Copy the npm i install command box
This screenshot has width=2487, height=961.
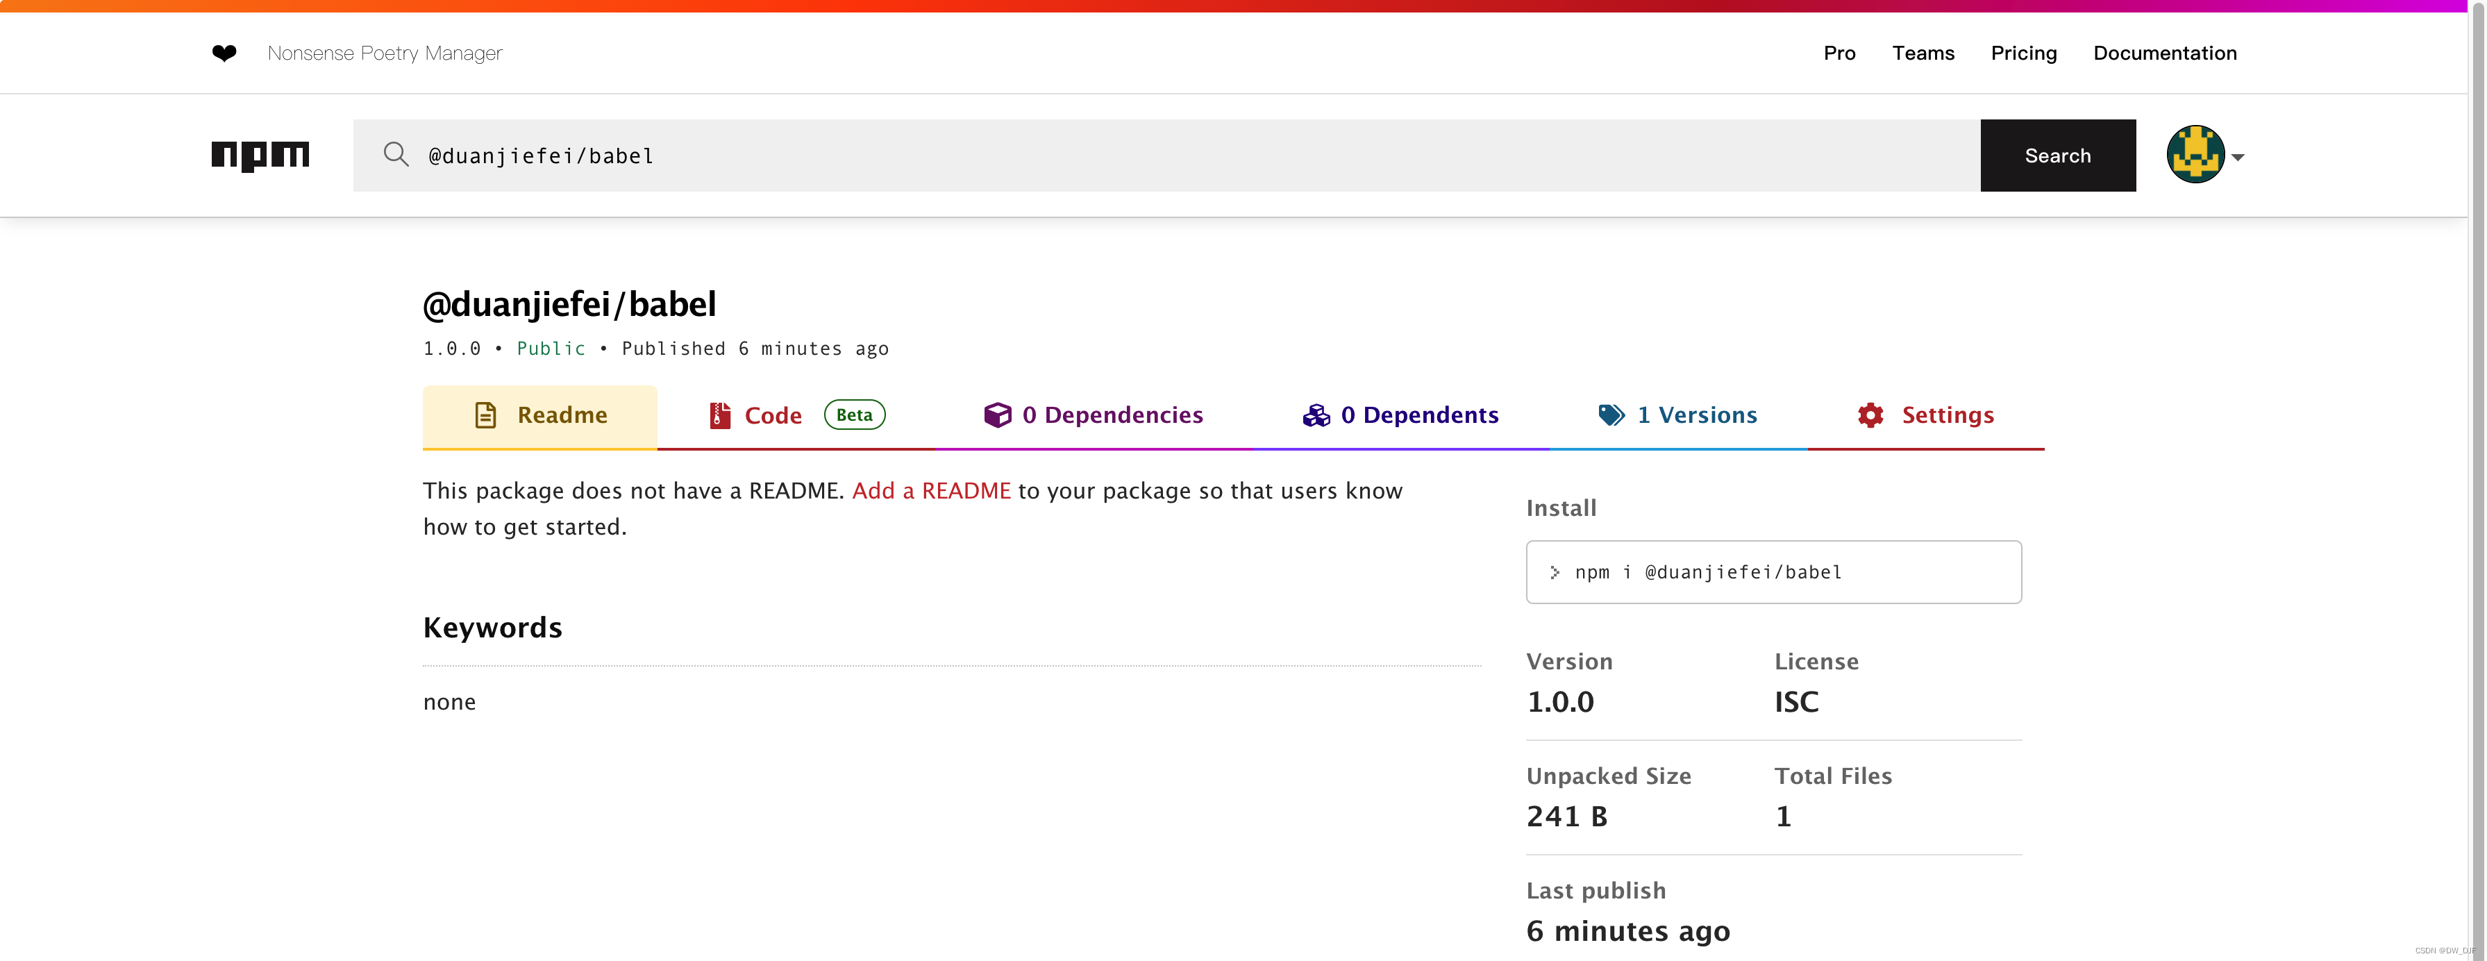point(1773,571)
